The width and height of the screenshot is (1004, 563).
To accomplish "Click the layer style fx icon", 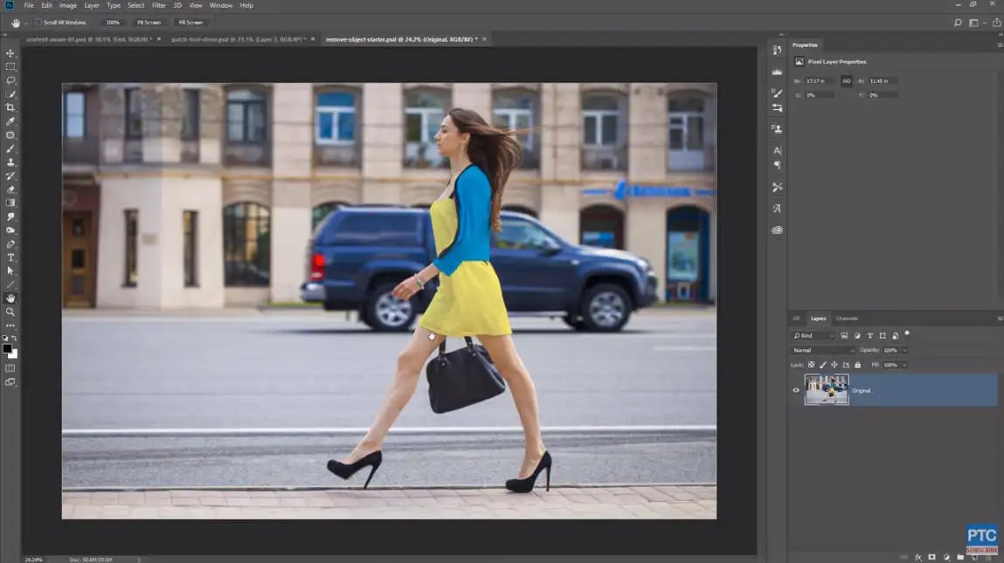I will pos(918,557).
